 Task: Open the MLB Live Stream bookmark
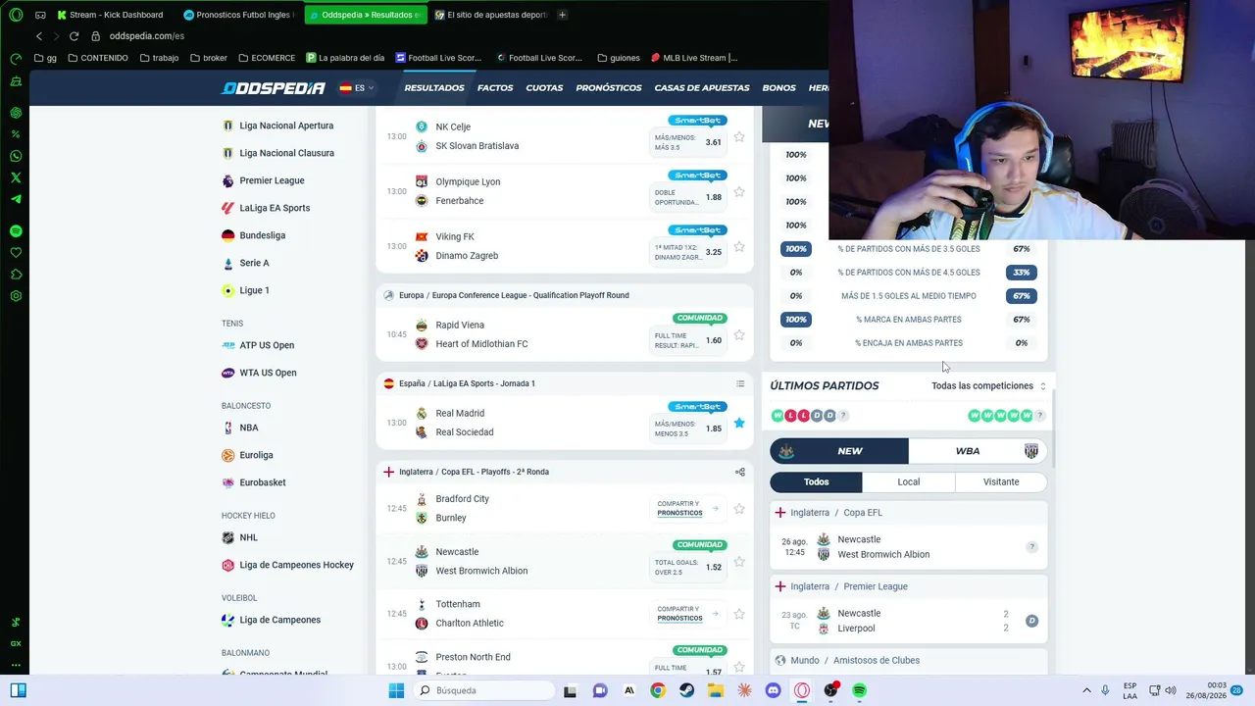[694, 58]
